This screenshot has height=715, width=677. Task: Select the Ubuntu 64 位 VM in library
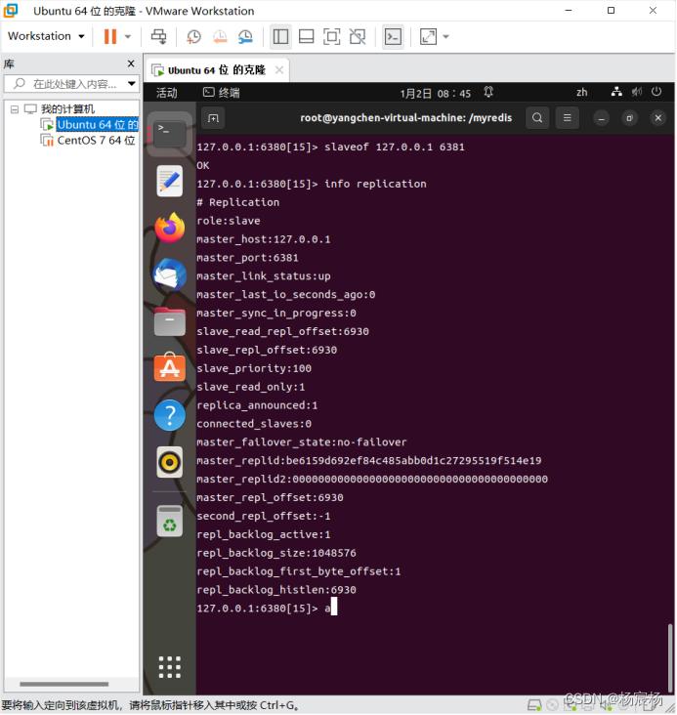97,124
